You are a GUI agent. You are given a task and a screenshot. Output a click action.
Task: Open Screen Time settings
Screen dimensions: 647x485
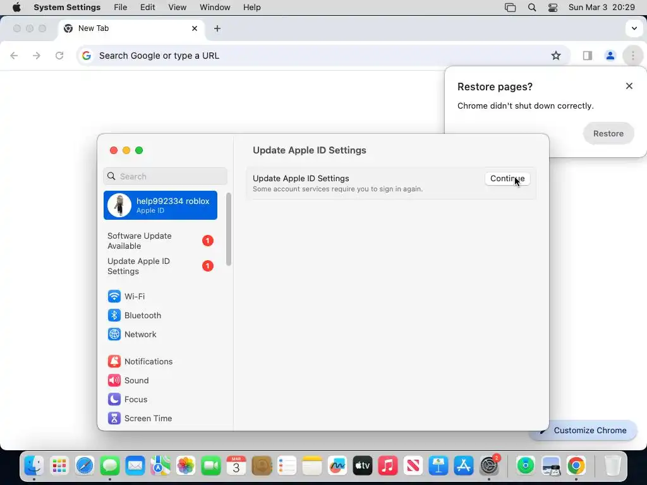tap(140, 418)
